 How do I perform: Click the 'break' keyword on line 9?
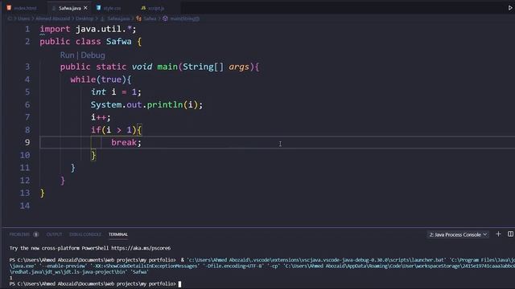coord(124,143)
